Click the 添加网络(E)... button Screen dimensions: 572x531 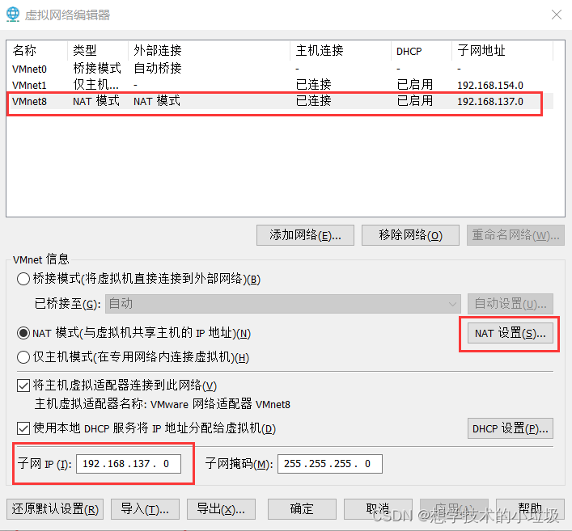pyautogui.click(x=305, y=235)
